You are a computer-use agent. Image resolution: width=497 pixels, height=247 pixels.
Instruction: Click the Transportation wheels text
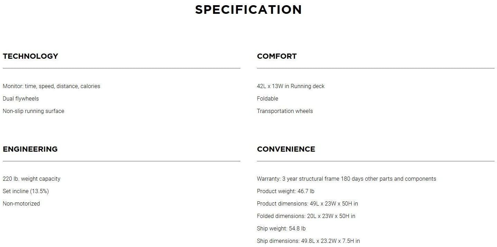tap(285, 111)
